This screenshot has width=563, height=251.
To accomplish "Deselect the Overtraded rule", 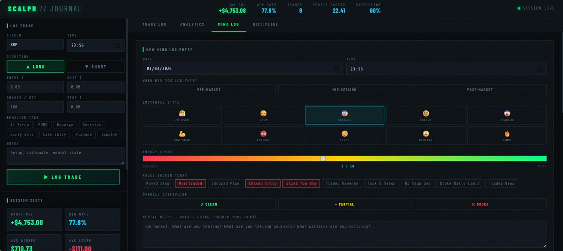I will (191, 183).
